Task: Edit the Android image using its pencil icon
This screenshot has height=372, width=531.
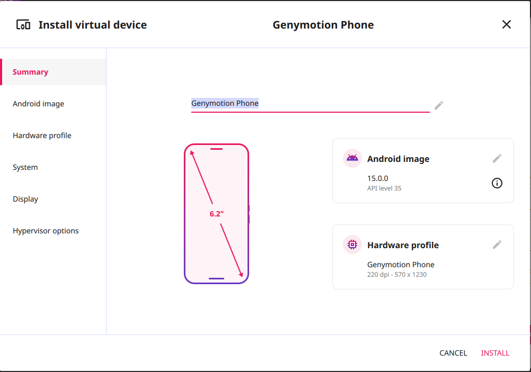Action: 497,158
